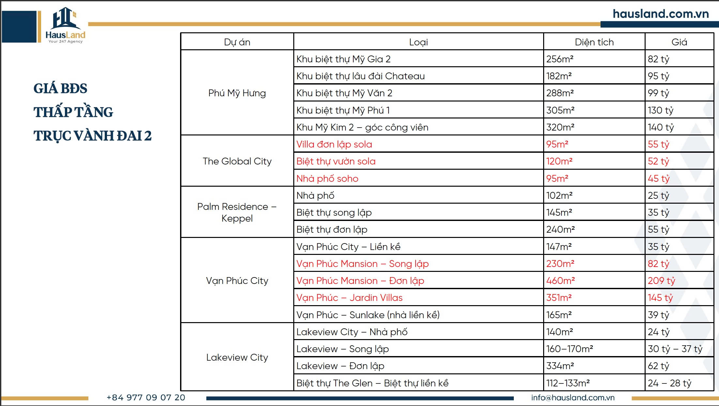The width and height of the screenshot is (719, 406).
Task: Click the "351m²" area value
Action: [559, 298]
